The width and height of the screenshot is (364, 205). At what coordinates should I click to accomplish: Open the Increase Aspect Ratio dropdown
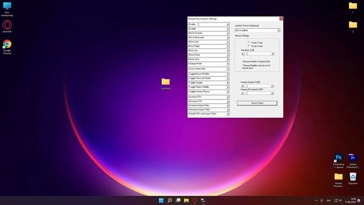click(x=209, y=105)
